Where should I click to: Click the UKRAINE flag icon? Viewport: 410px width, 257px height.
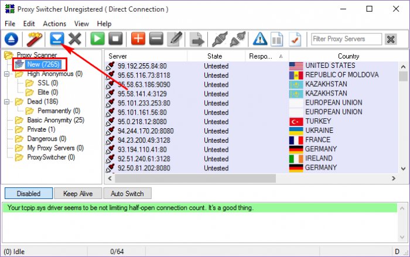point(296,131)
